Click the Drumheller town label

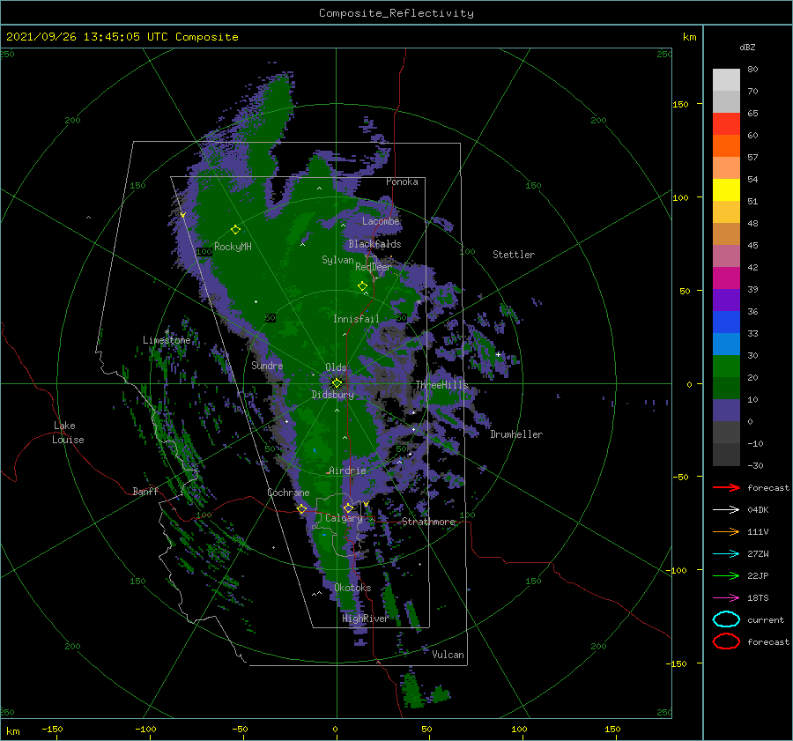pos(516,434)
